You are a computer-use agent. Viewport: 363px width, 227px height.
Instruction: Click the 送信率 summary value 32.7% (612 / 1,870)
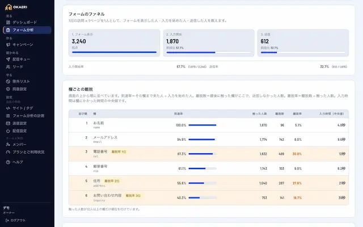tap(334, 67)
